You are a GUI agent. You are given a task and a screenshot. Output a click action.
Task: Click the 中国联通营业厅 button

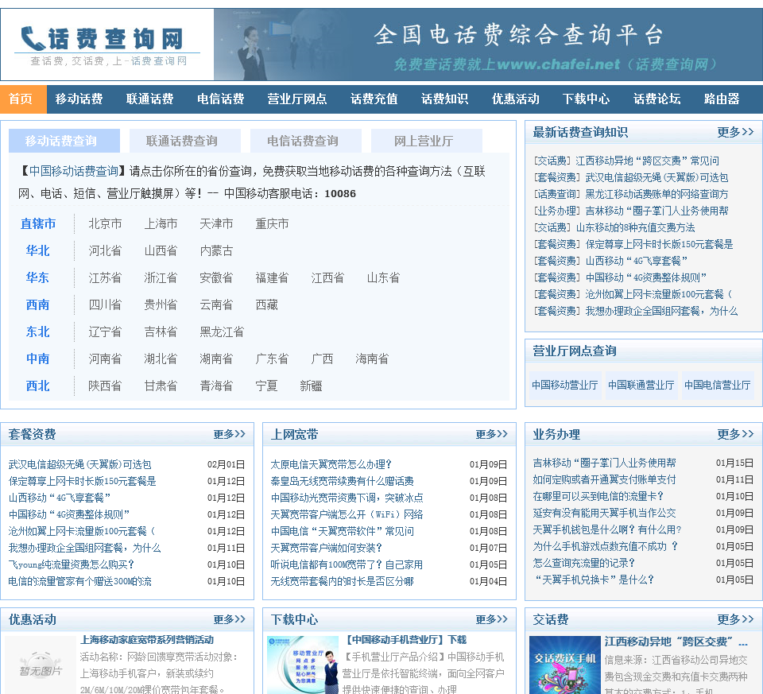[641, 385]
